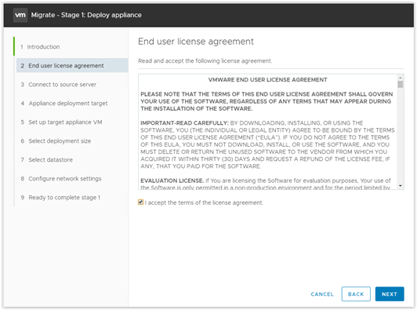Go to step 7 Select datastore
The image size is (417, 310).
click(x=47, y=160)
